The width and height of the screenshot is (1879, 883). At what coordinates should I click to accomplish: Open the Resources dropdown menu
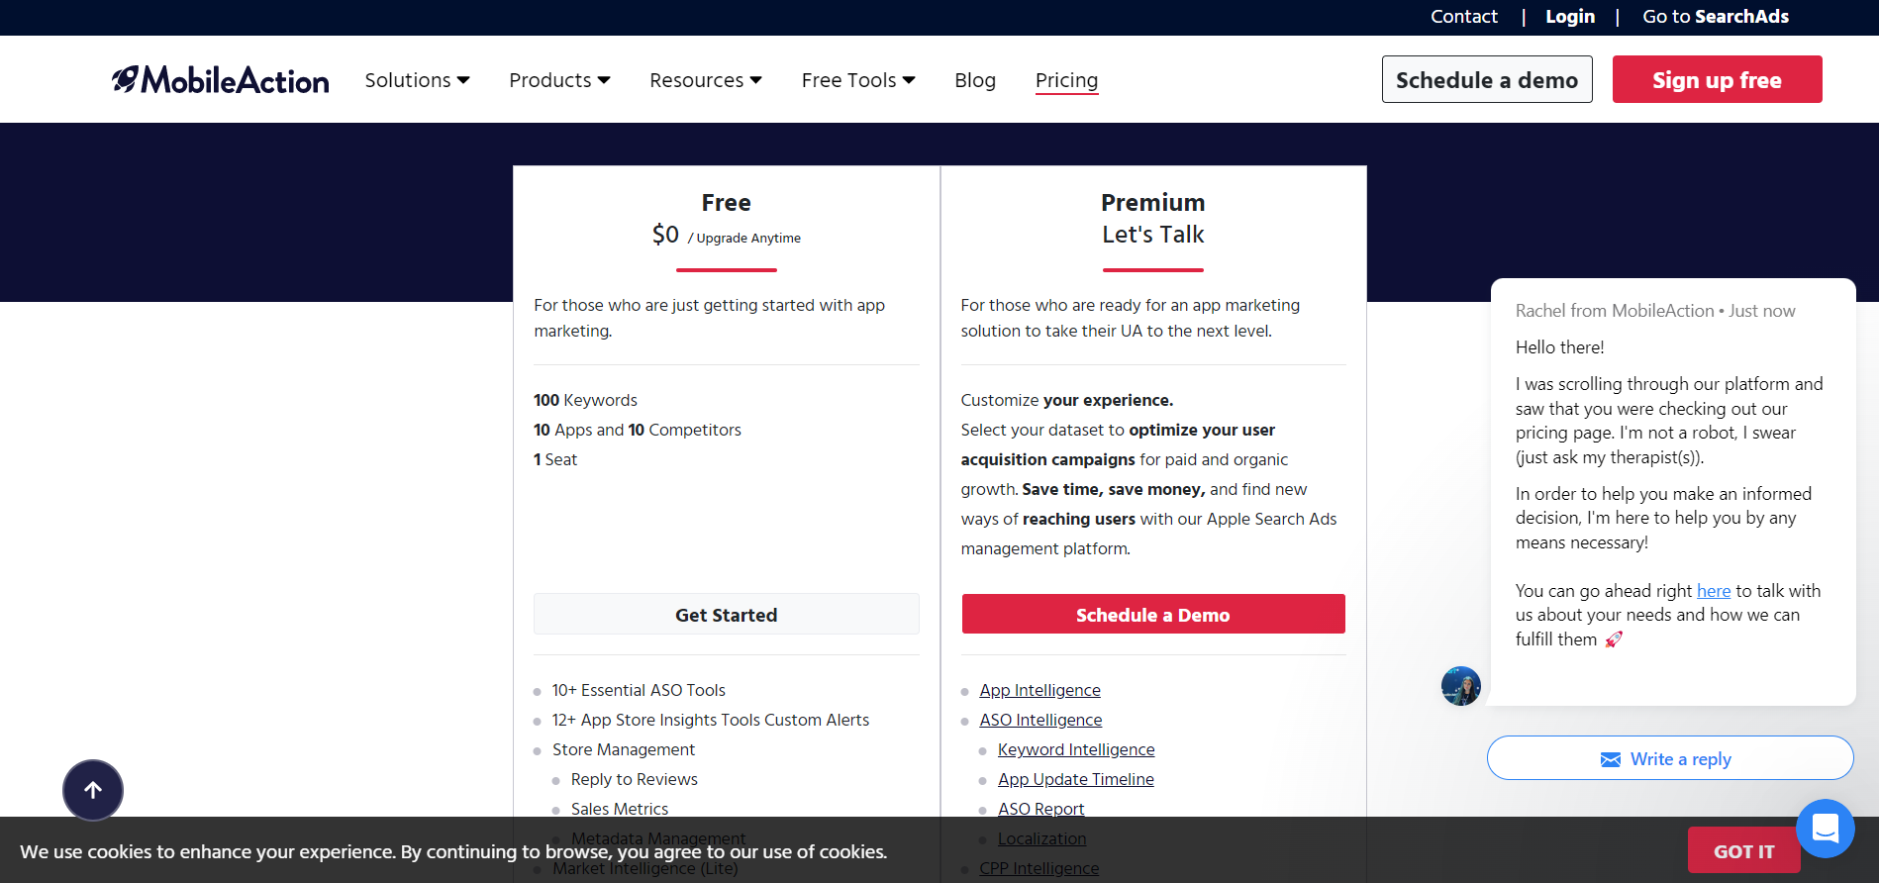705,80
